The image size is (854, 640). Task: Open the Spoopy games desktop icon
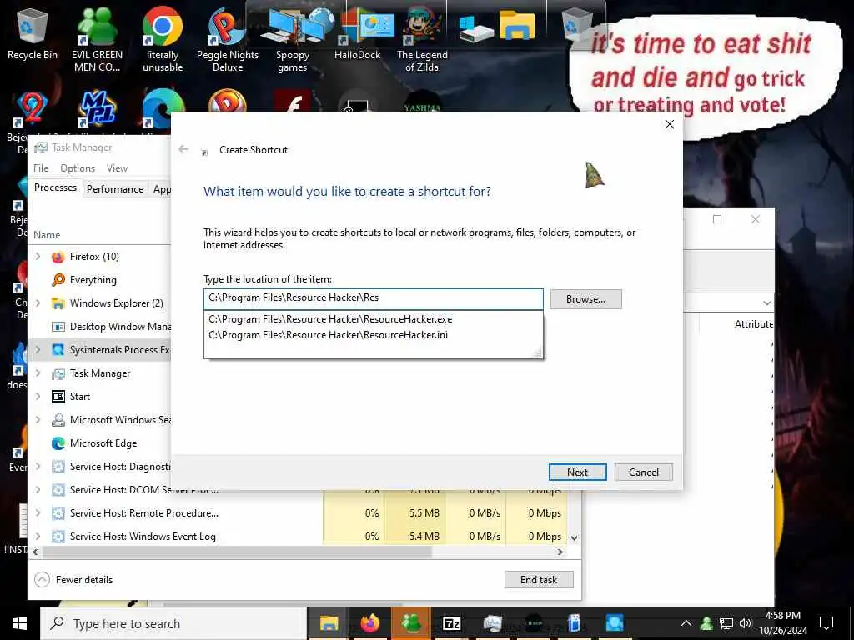click(293, 40)
